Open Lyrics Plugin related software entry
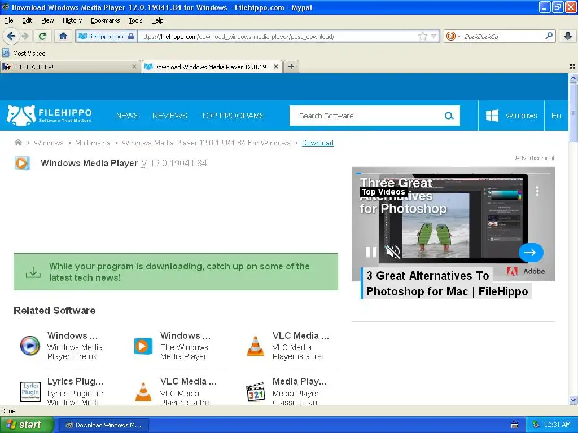Screen dimensions: 578x433 click(x=63, y=391)
